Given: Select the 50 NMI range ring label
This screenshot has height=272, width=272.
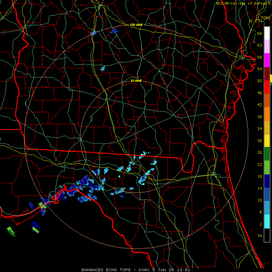Looking at the screenshot, I should tap(136, 81).
